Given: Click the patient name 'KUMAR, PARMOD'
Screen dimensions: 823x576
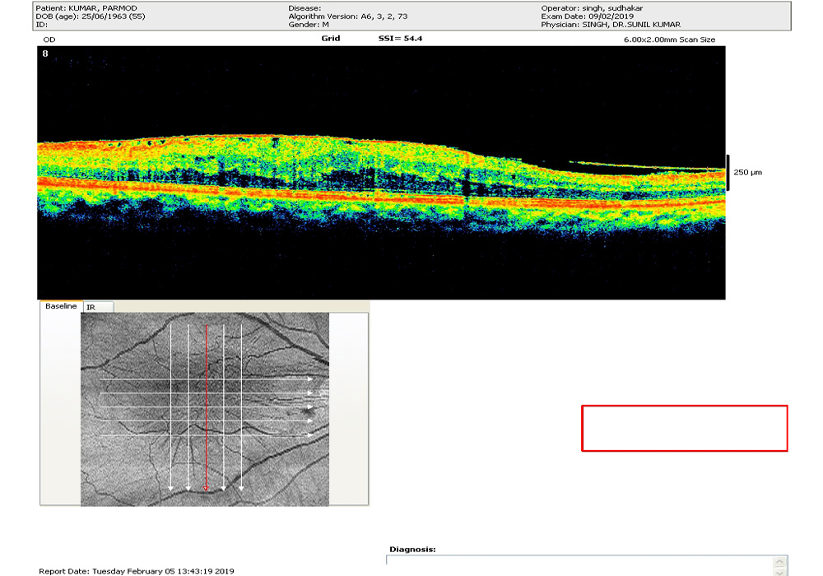Looking at the screenshot, I should coord(103,8).
